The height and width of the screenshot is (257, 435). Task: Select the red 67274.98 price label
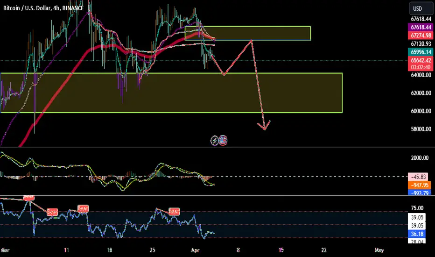tap(420, 36)
